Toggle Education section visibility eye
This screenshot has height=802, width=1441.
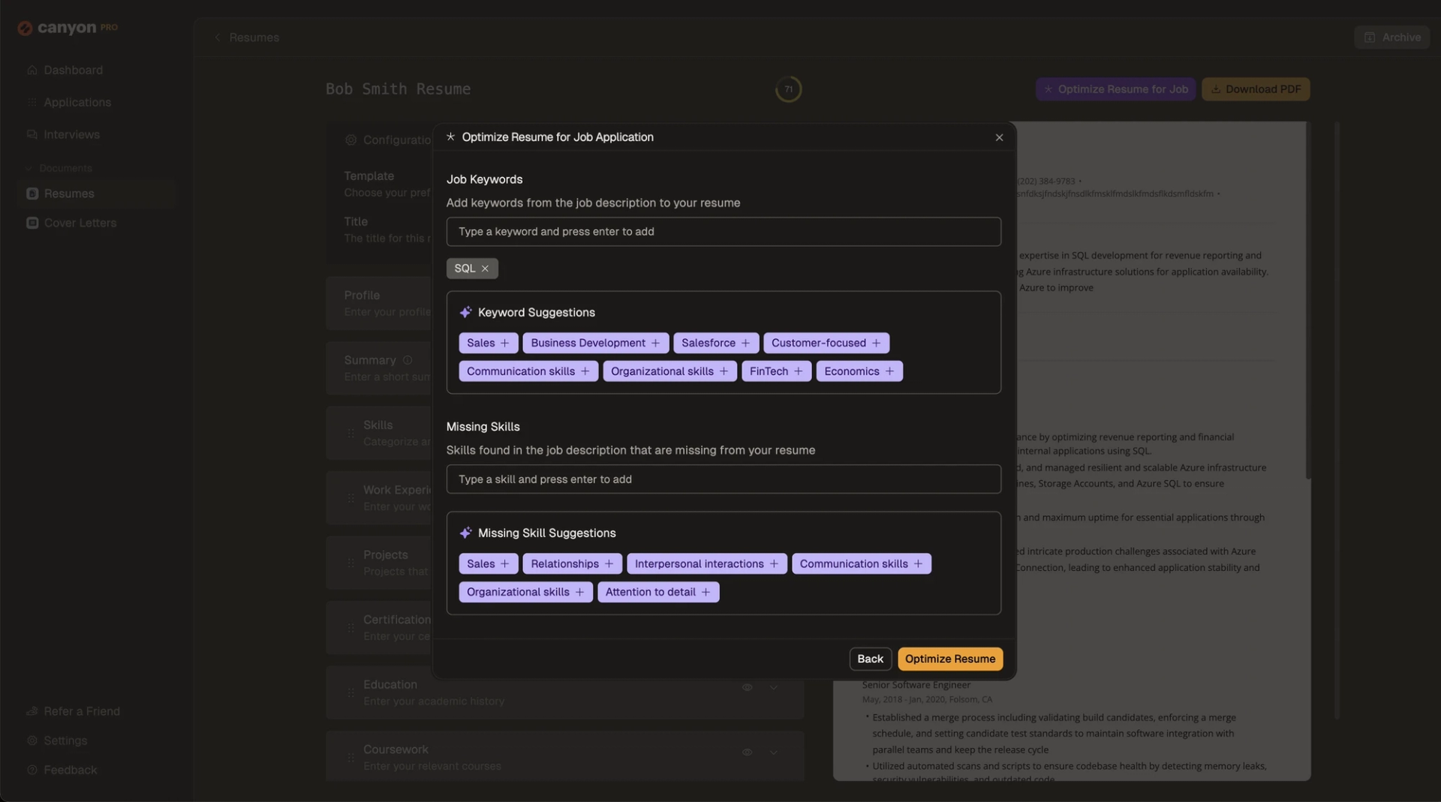pos(748,687)
